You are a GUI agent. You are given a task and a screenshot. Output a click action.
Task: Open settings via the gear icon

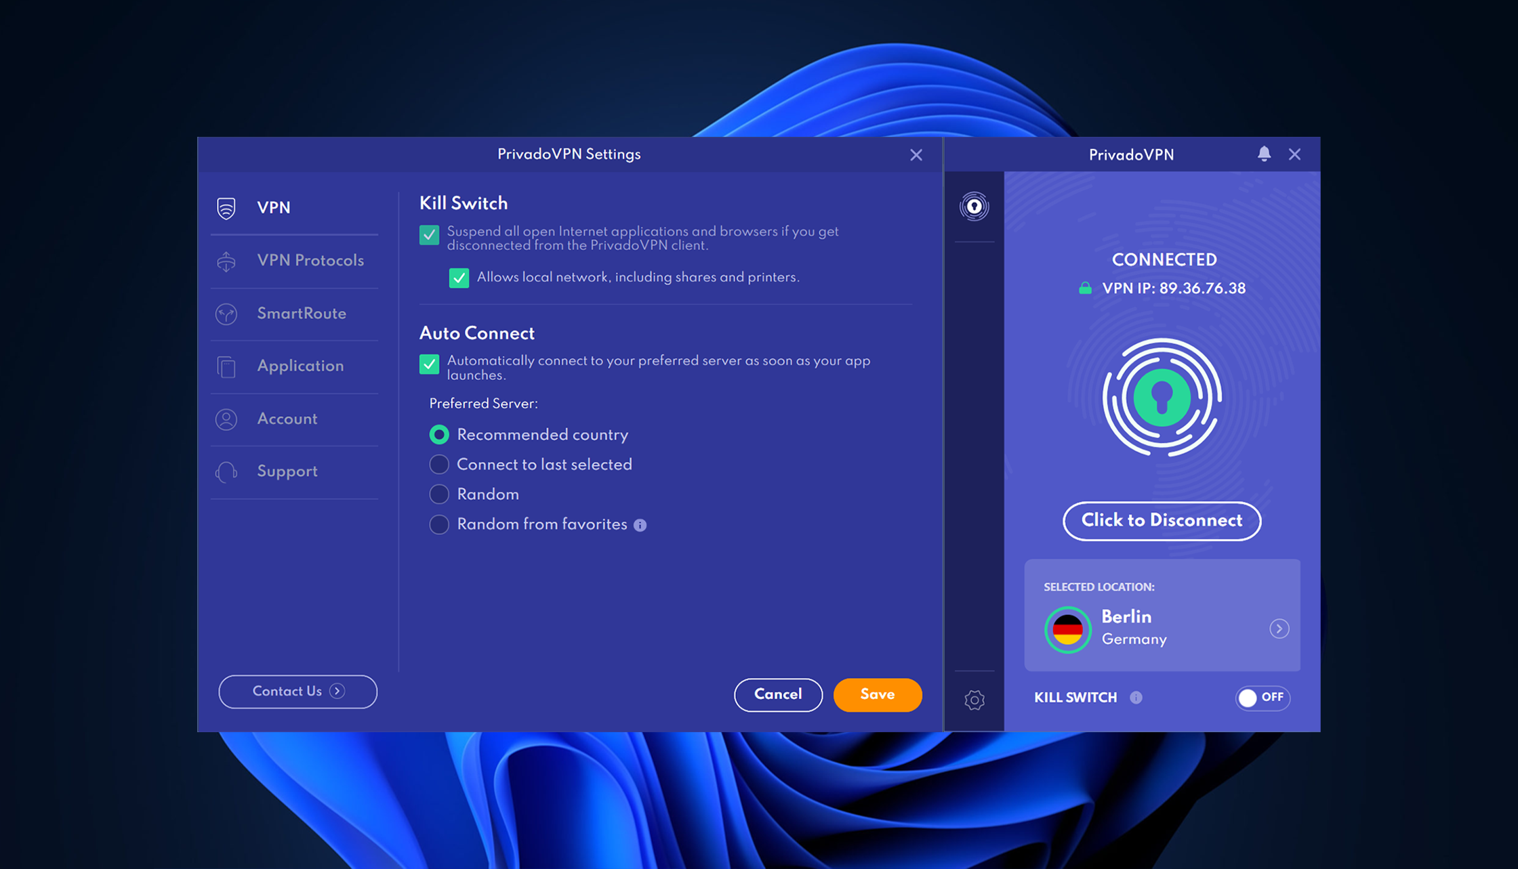click(975, 700)
